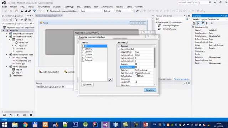This screenshot has height=128, width=228.
Task: Click the Undo arrow in toolbar
Action: coord(35,11)
